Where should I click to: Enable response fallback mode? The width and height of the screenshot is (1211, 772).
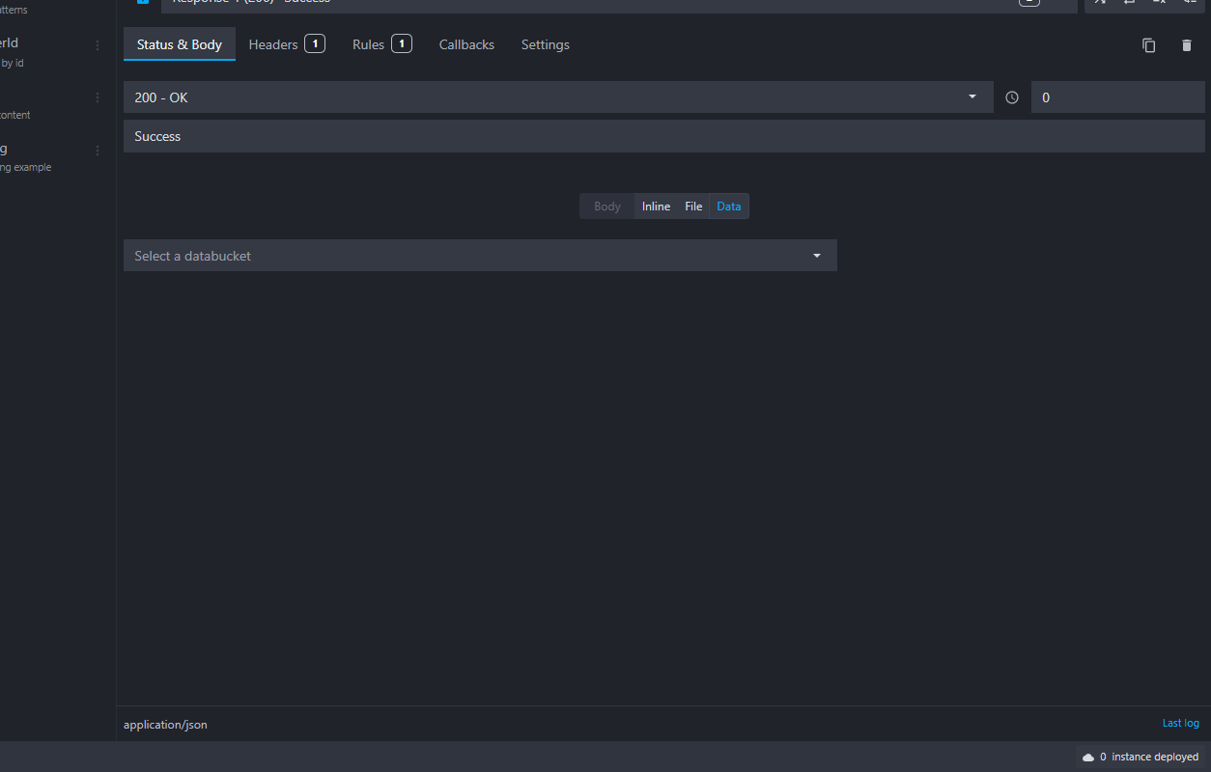[1189, 3]
